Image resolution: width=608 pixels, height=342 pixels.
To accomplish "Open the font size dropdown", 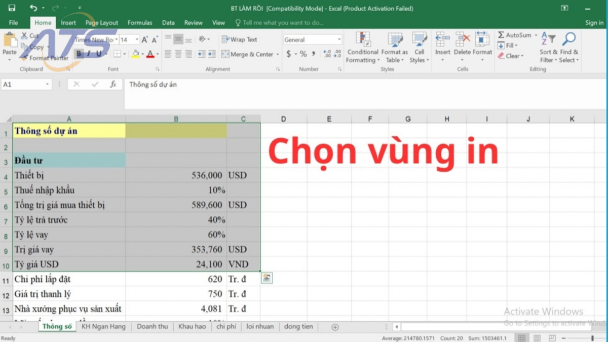I will [138, 39].
